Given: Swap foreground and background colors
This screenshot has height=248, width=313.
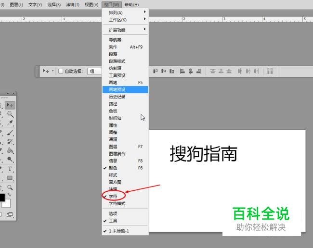Looking at the screenshot, I should click(9, 195).
